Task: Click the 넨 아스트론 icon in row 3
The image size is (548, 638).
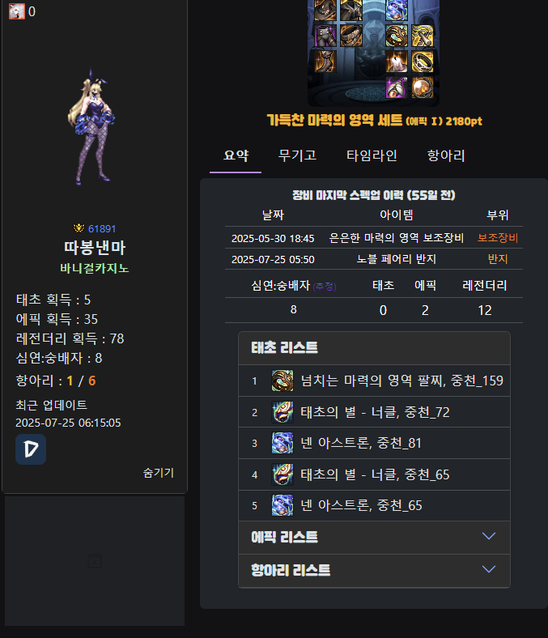Action: click(x=282, y=443)
